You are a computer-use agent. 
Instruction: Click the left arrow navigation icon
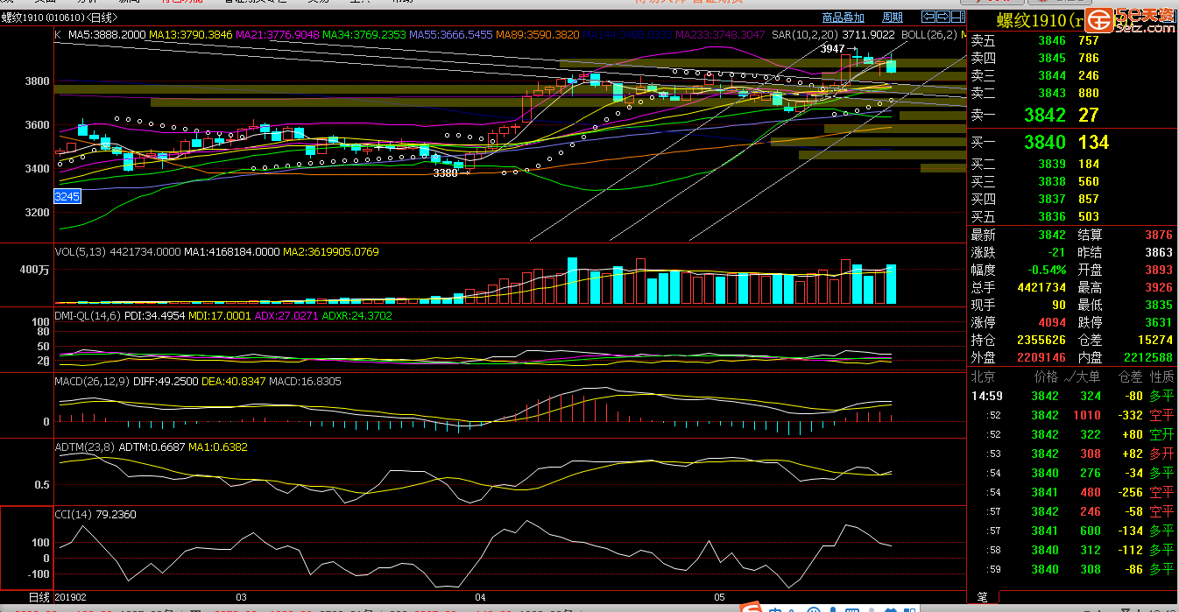pos(929,17)
